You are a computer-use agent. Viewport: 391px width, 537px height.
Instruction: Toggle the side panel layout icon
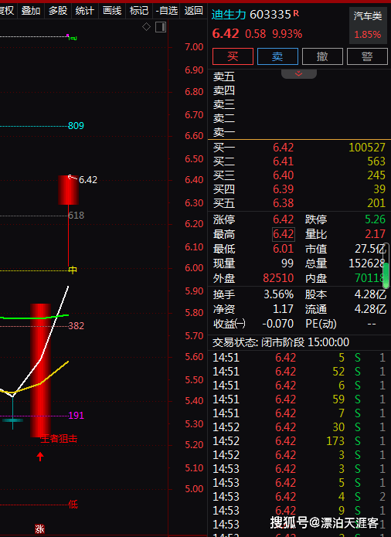161,27
